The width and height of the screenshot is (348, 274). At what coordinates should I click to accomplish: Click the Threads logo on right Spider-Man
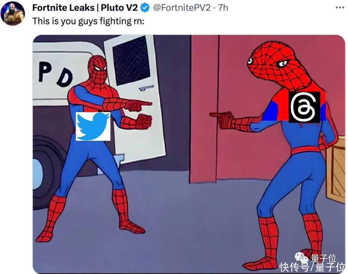304,107
